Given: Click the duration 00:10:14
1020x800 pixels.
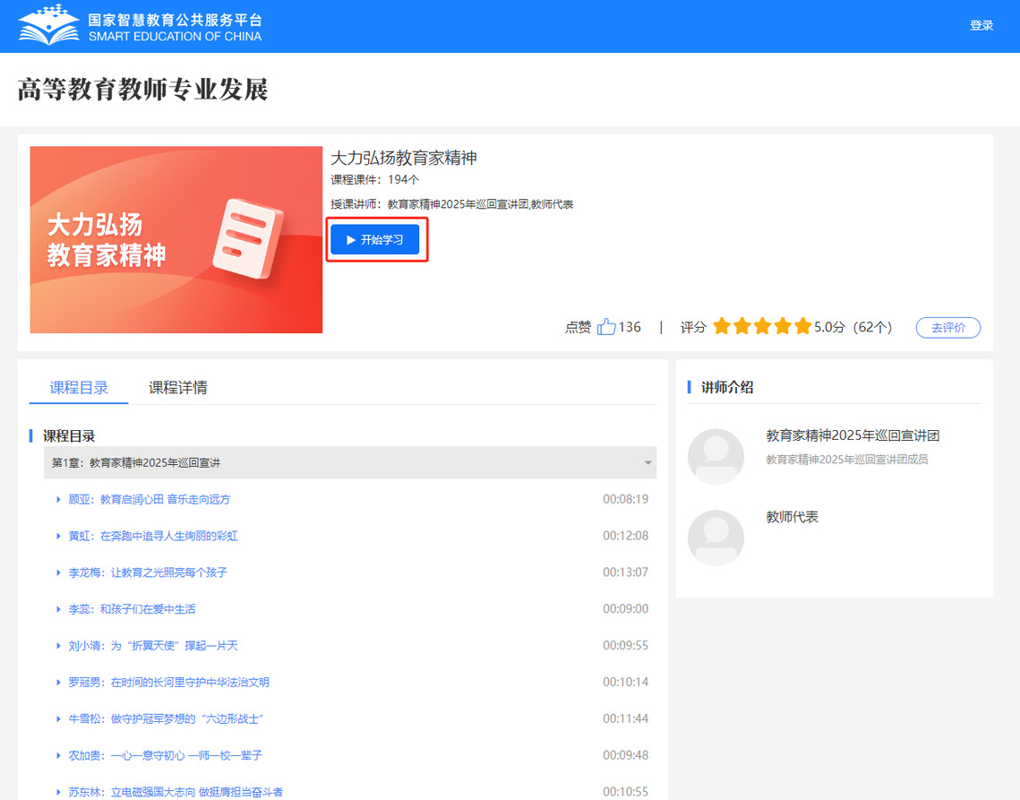Looking at the screenshot, I should click(x=625, y=682).
